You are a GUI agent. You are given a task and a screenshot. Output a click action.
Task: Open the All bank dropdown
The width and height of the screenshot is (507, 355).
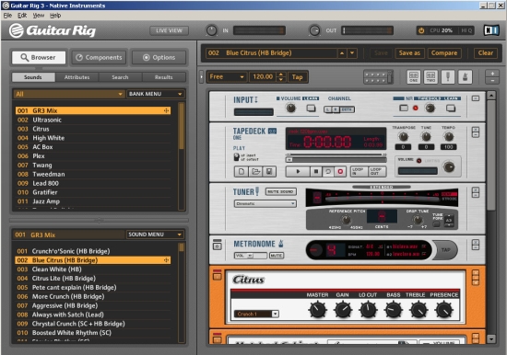69,94
